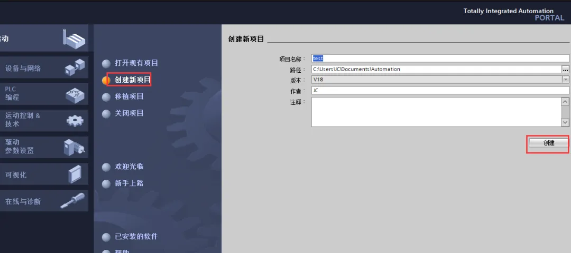Click the orange bullet beside 创建新项目
Image resolution: width=571 pixels, height=253 pixels.
(106, 81)
